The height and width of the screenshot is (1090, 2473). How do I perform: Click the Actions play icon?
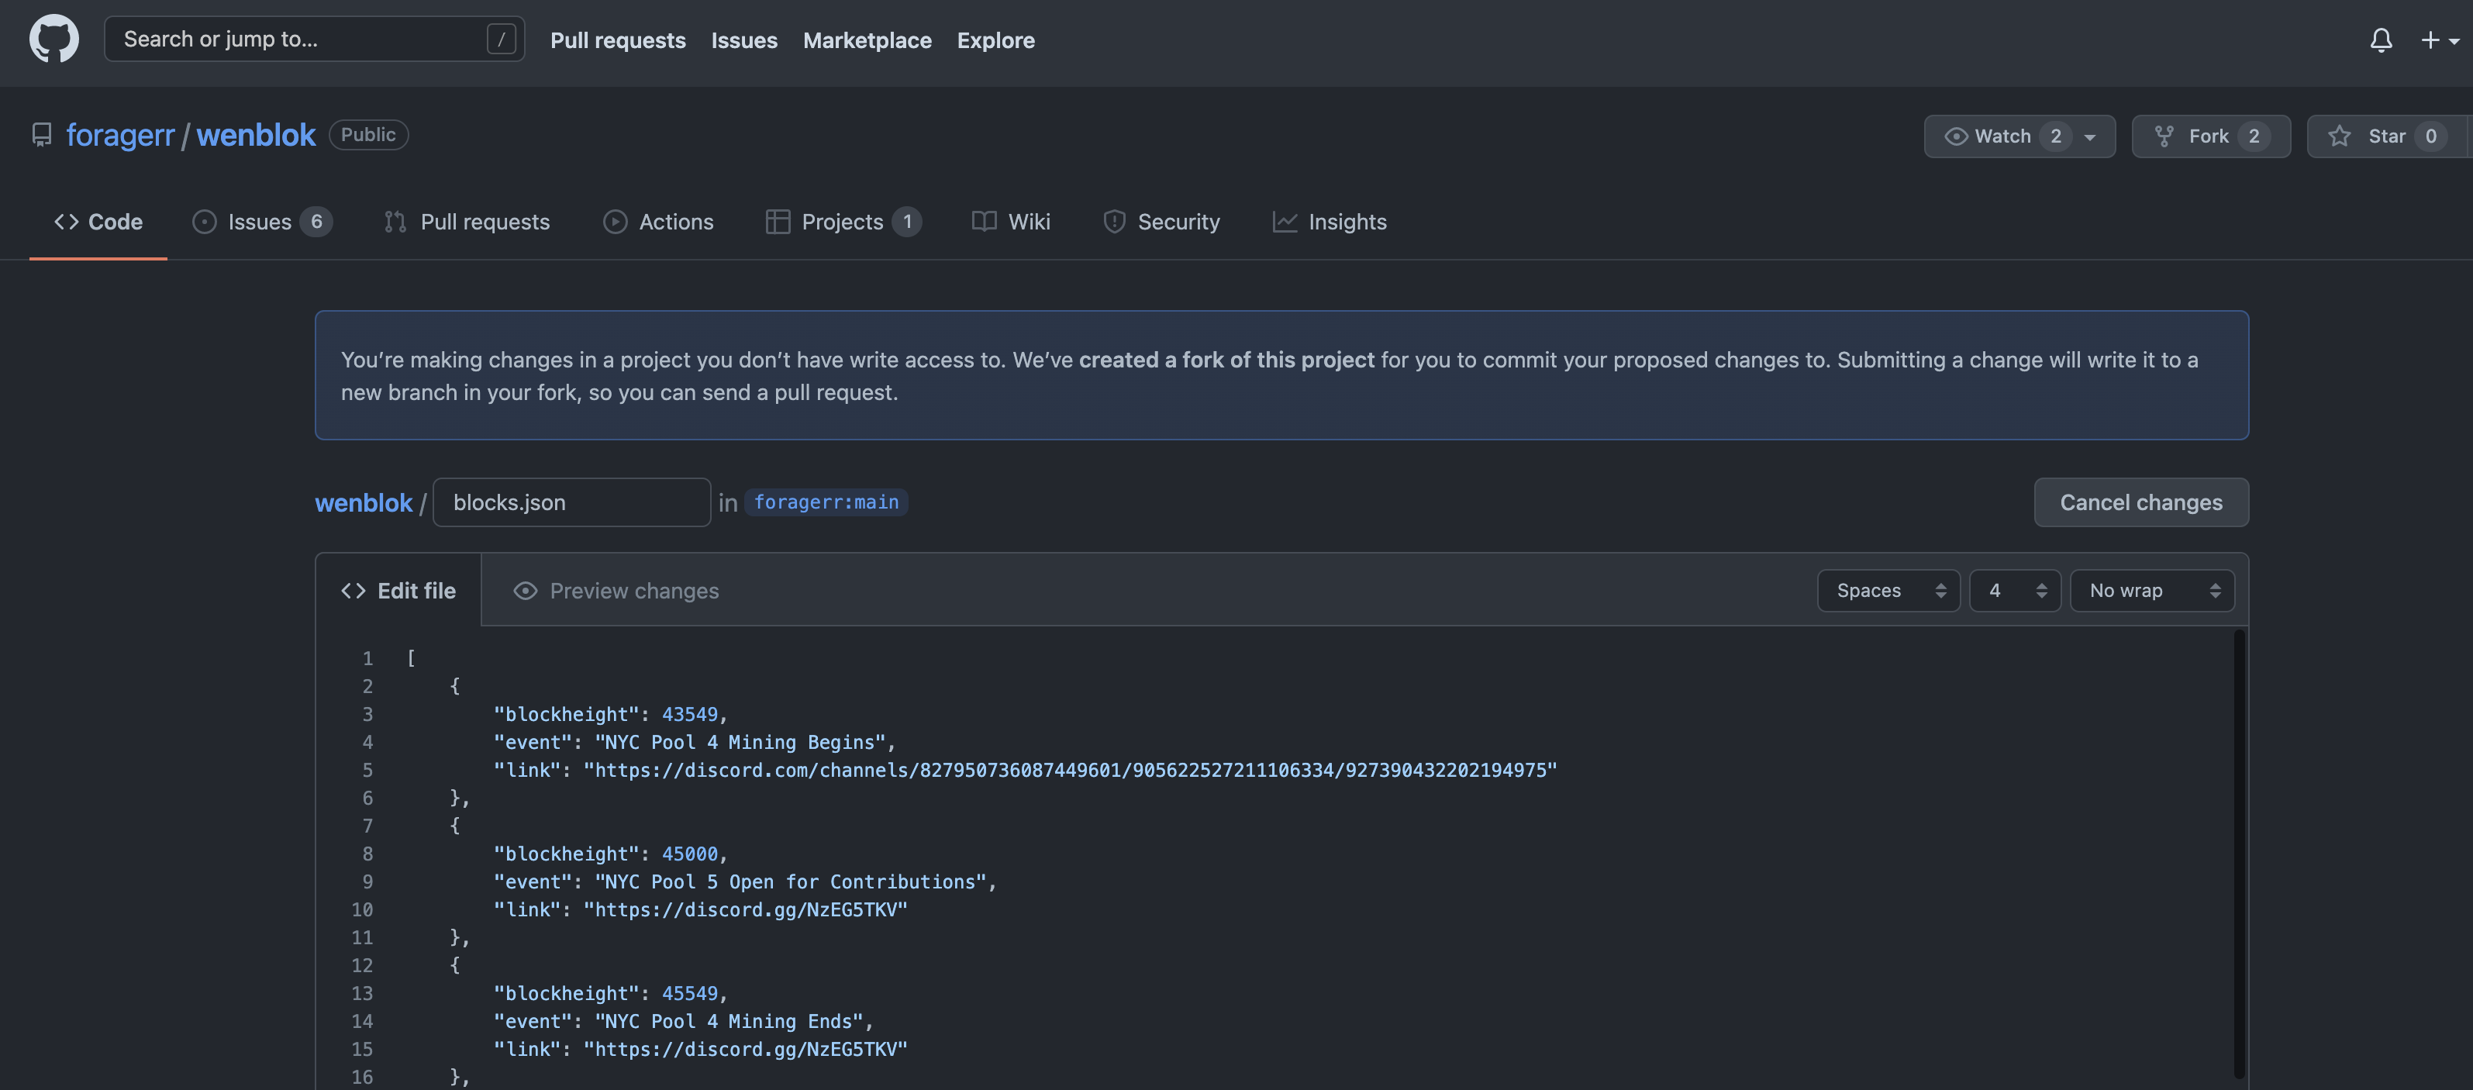[x=615, y=222]
